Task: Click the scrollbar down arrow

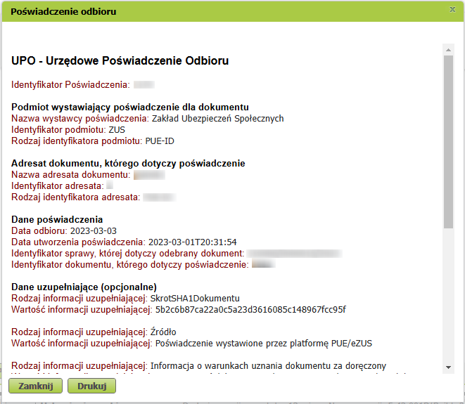Action: pos(448,367)
